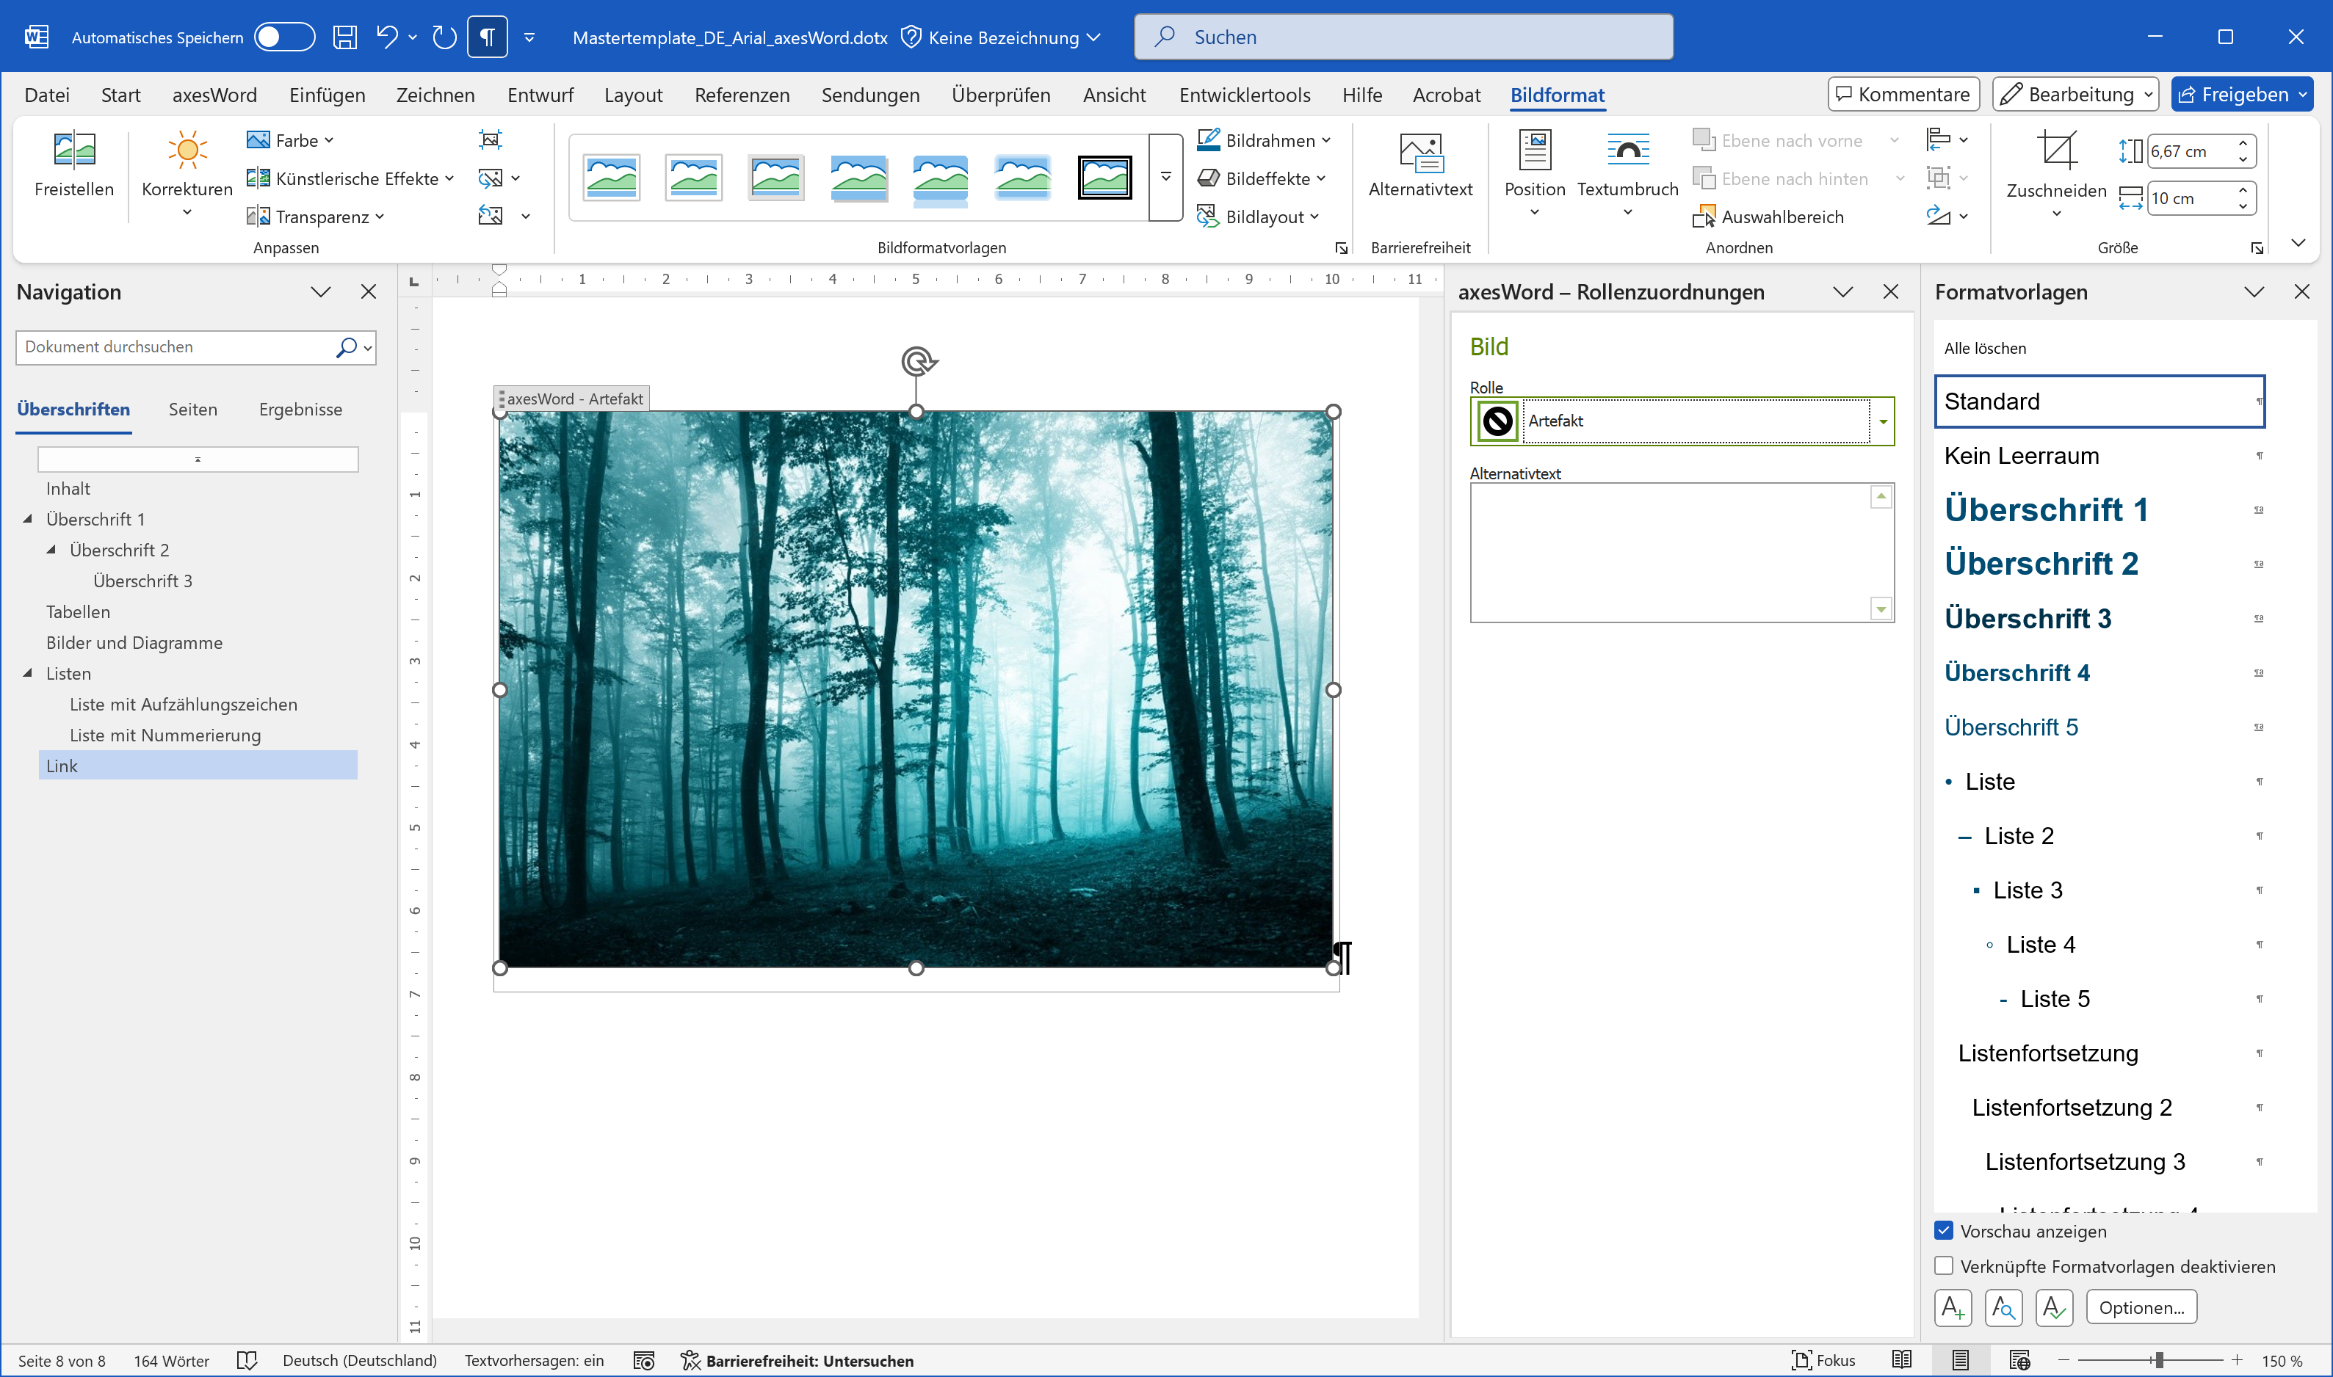Click the search magnifier in Navigation pane
The image size is (2333, 1377).
[x=345, y=347]
